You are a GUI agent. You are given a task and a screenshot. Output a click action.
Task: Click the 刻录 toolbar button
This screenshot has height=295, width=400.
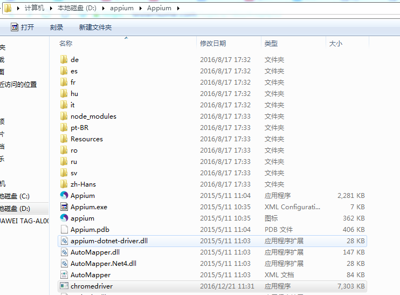pos(57,27)
